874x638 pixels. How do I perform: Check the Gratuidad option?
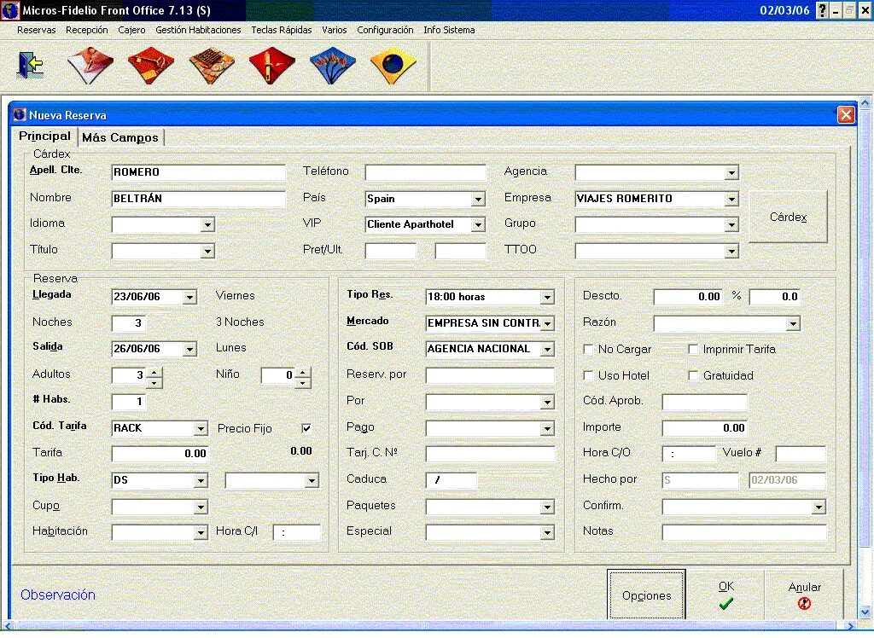tap(693, 375)
